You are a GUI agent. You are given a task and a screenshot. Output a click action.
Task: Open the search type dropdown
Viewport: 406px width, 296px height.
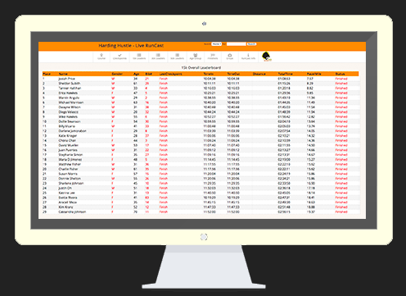tap(216, 44)
